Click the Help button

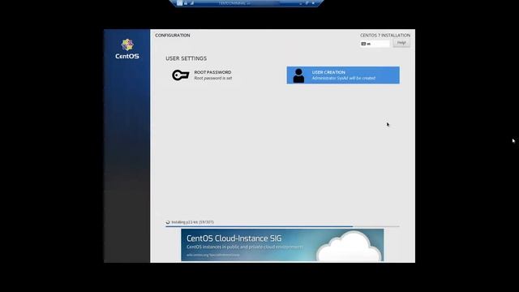[x=401, y=43]
